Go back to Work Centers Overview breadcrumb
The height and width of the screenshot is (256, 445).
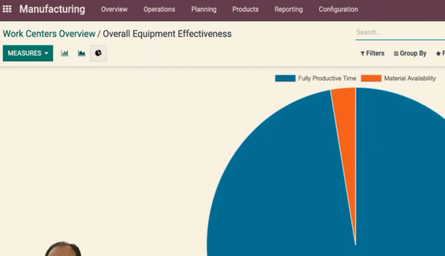49,34
